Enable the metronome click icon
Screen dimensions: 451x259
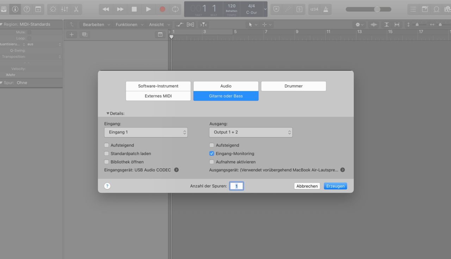click(326, 9)
